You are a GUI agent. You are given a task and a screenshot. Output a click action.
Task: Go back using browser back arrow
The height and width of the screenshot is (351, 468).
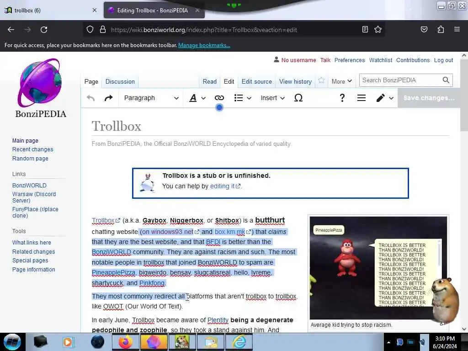11,30
